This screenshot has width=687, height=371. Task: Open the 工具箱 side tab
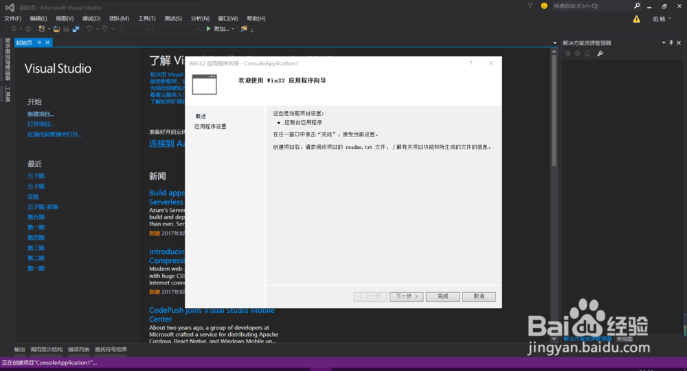pyautogui.click(x=8, y=94)
